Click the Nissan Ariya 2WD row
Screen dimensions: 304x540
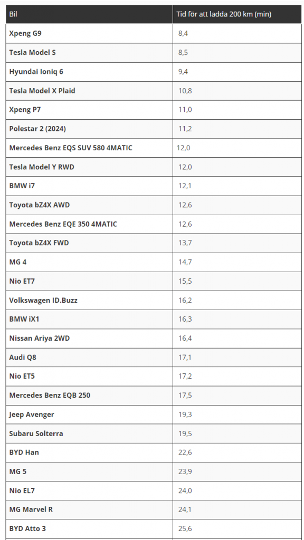tap(154, 338)
